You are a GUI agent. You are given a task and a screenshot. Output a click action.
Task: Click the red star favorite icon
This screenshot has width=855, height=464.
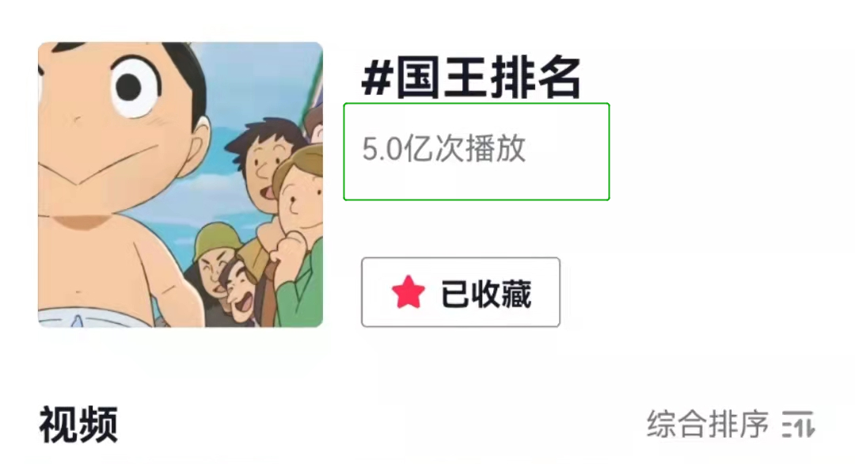tap(408, 292)
